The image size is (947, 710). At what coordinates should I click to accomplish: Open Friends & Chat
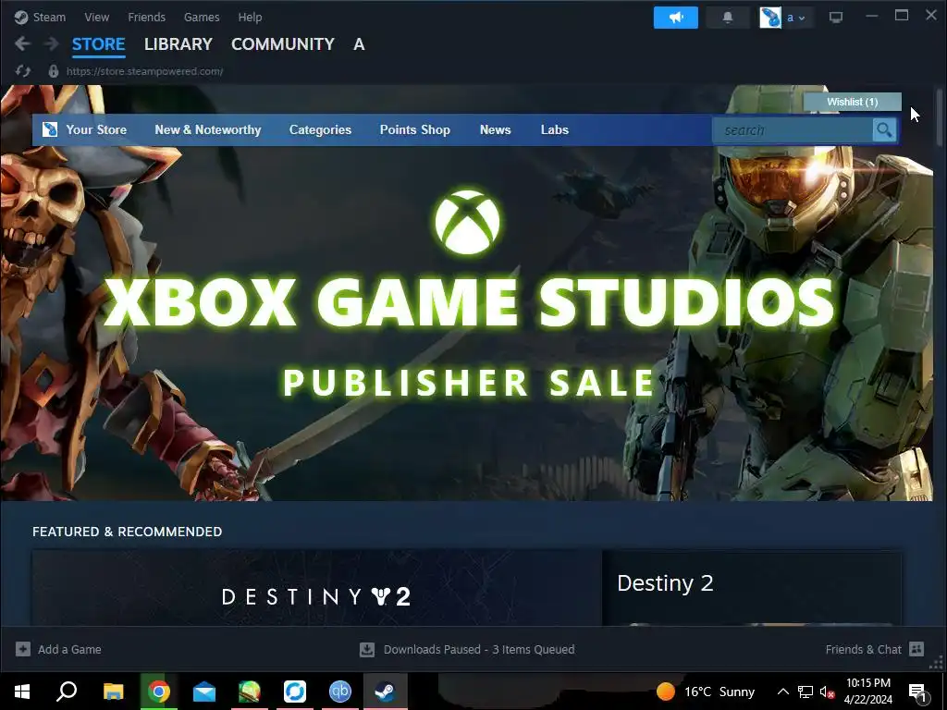point(863,649)
